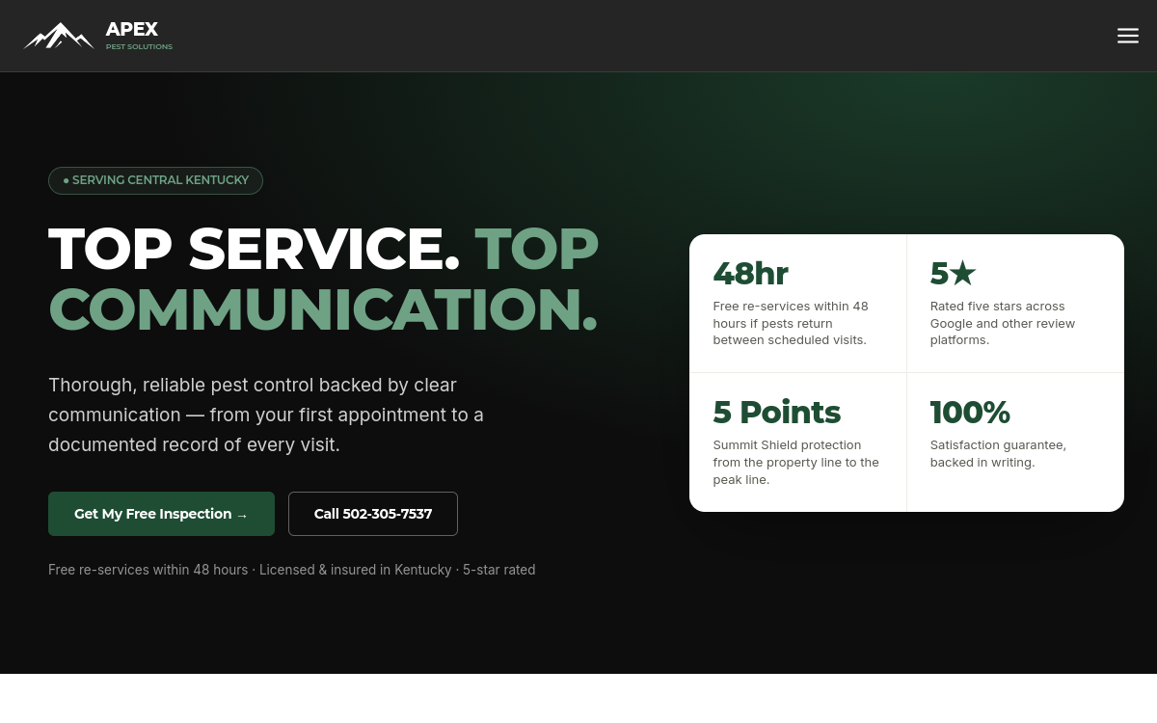The width and height of the screenshot is (1157, 723).
Task: Click the 100% guarantee heading
Action: [x=970, y=413]
